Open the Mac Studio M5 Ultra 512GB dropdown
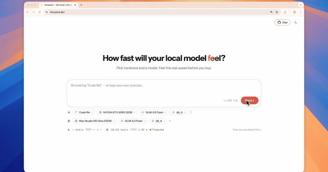This screenshot has width=328, height=172. click(95, 121)
